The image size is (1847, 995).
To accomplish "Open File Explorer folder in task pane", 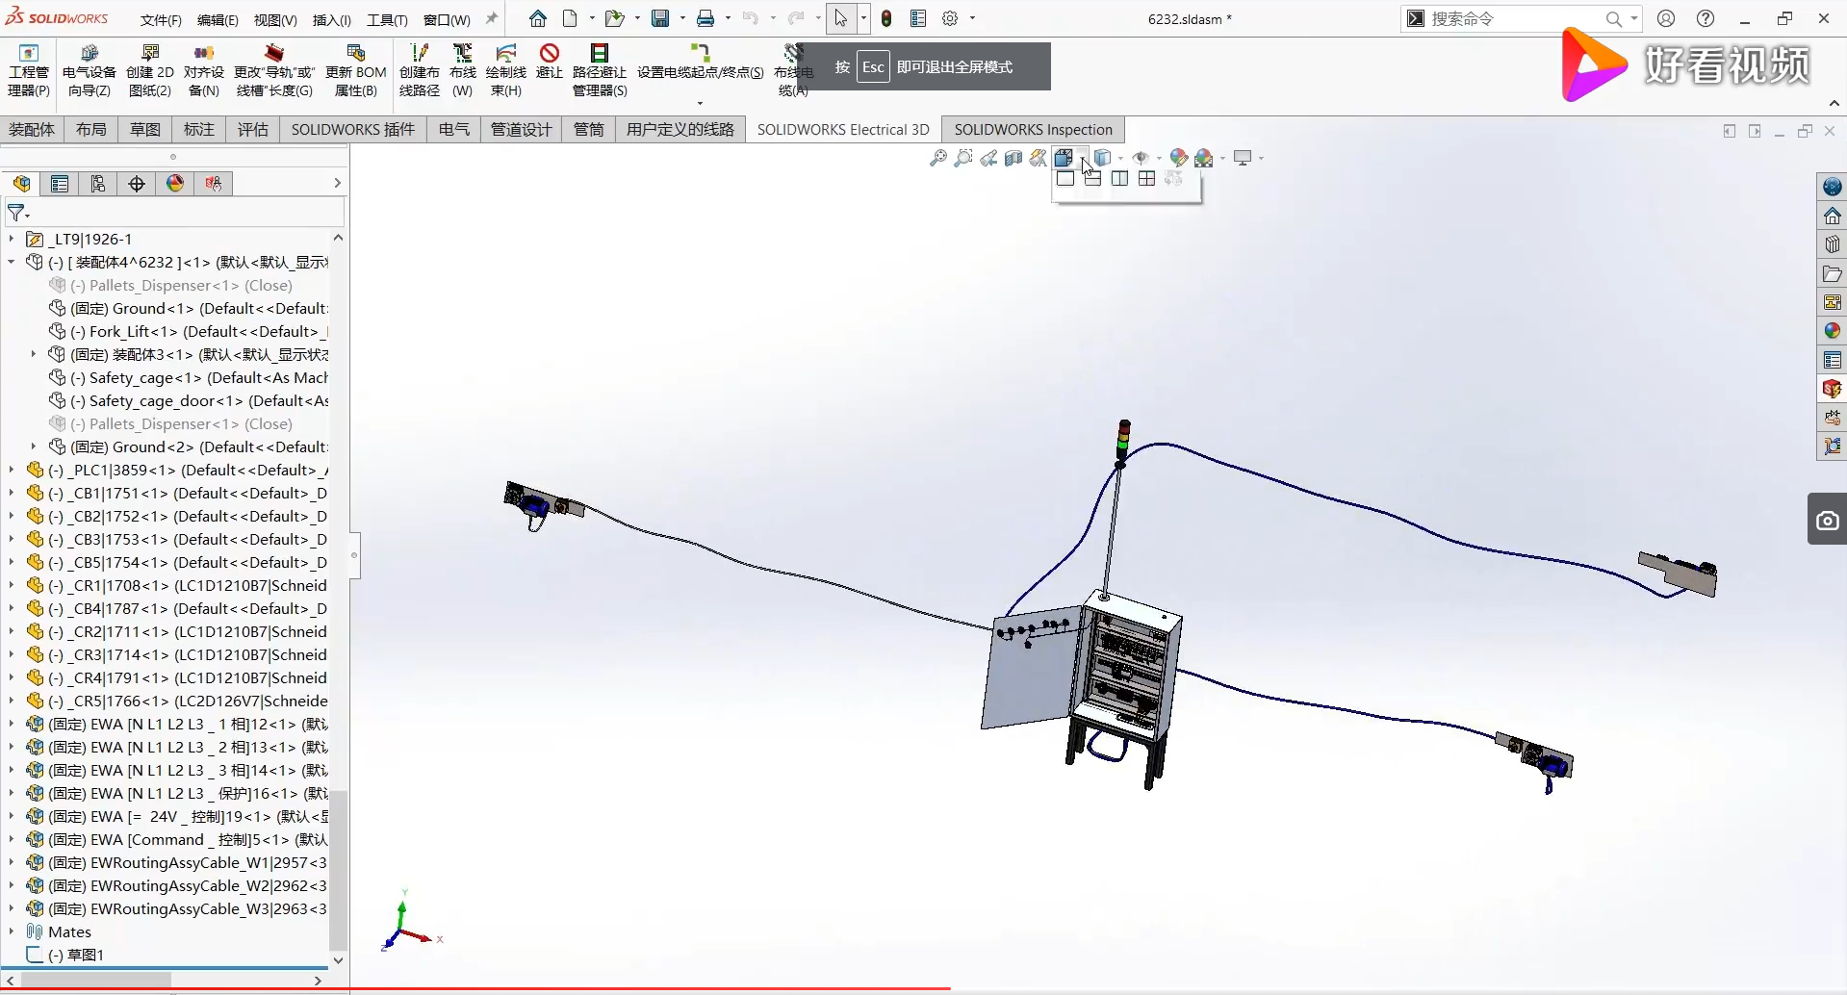I will click(x=1833, y=274).
